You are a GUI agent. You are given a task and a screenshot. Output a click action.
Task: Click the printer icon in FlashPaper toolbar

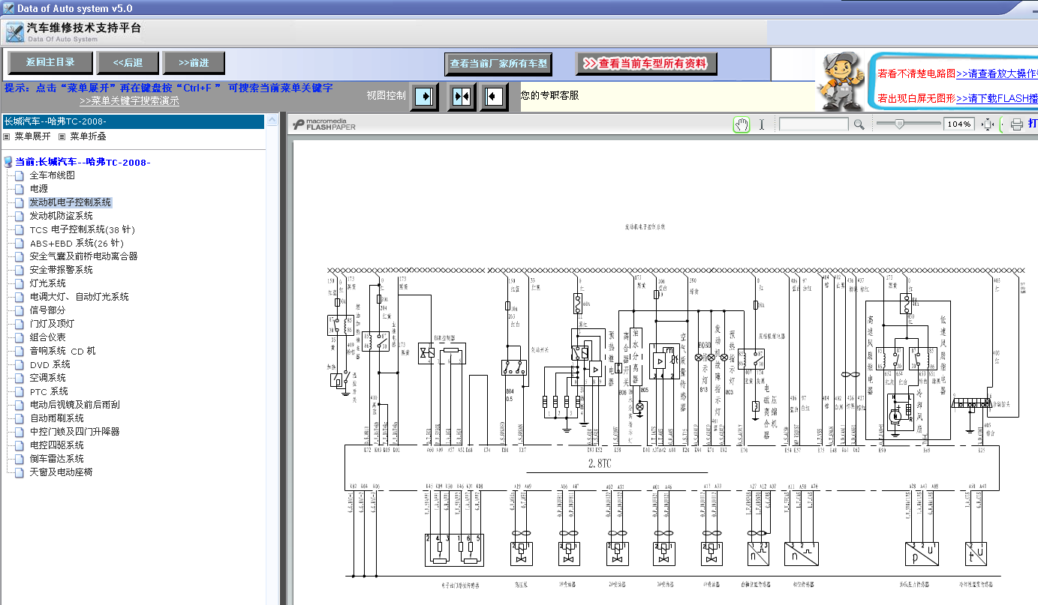point(1017,124)
